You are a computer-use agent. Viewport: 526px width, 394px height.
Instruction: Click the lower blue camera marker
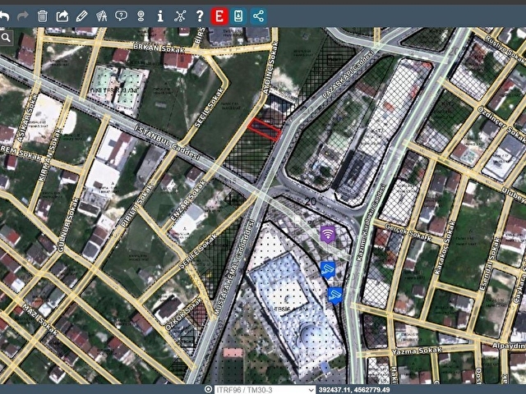pyautogui.click(x=335, y=295)
